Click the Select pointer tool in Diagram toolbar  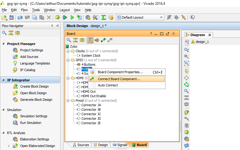pyautogui.click(x=186, y=71)
